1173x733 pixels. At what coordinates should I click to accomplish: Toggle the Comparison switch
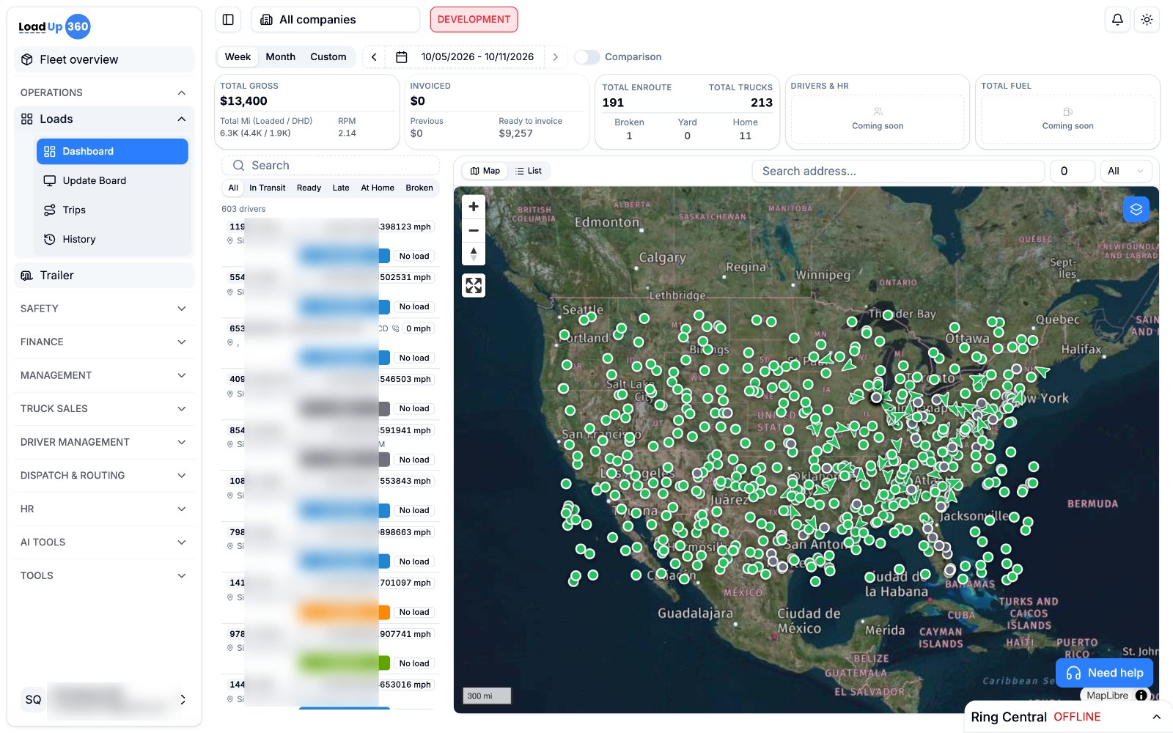click(586, 57)
